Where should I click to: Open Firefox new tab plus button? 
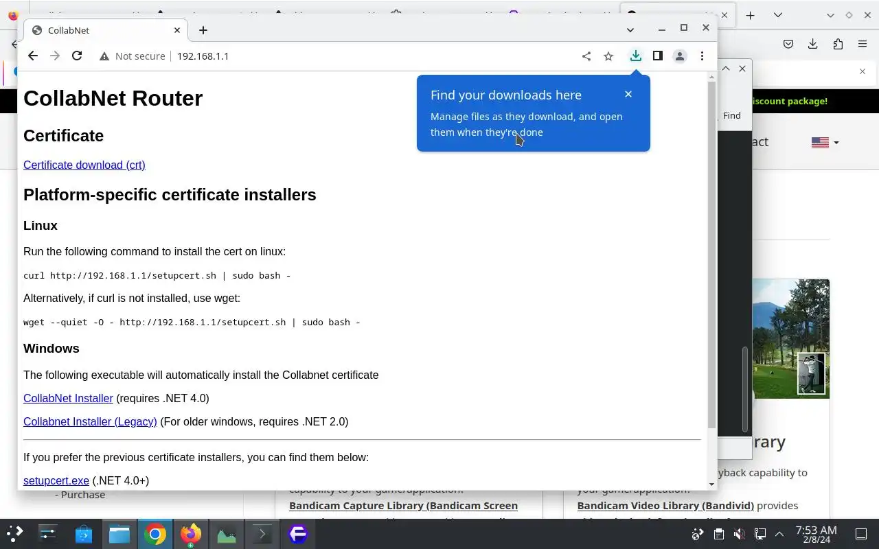[x=751, y=15]
